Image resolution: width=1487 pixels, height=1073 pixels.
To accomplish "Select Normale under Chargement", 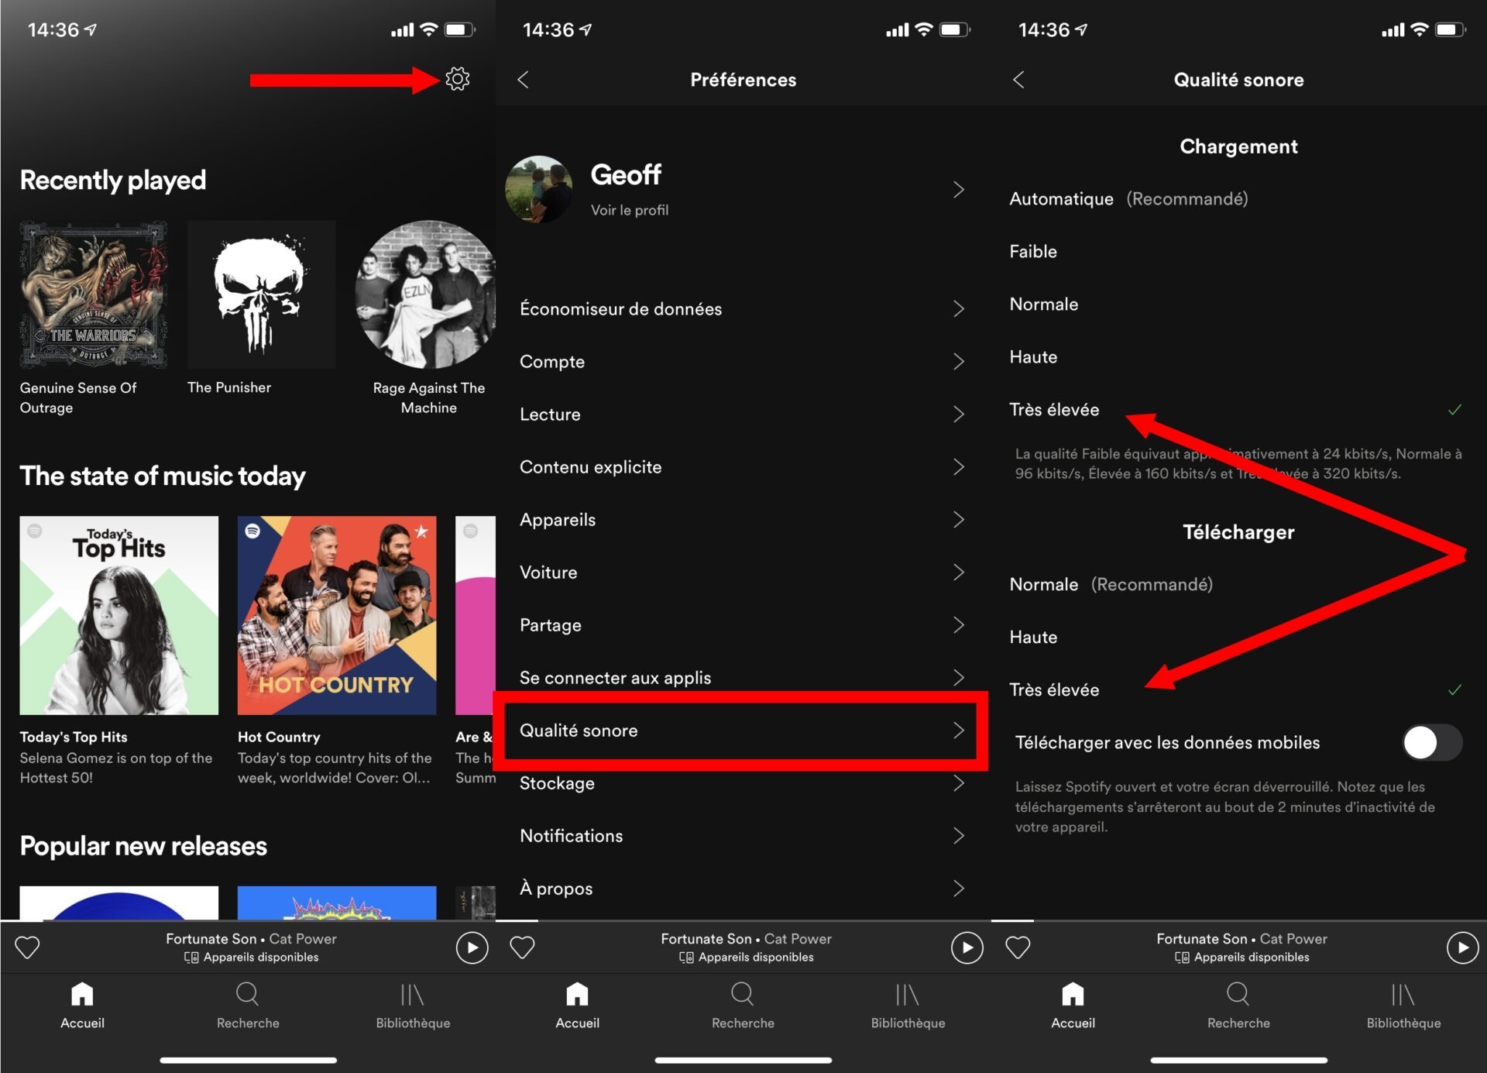I will [x=1238, y=304].
